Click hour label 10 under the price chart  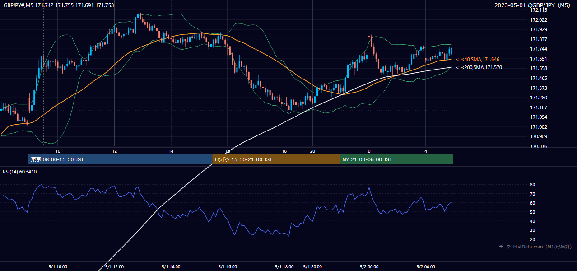[58, 151]
